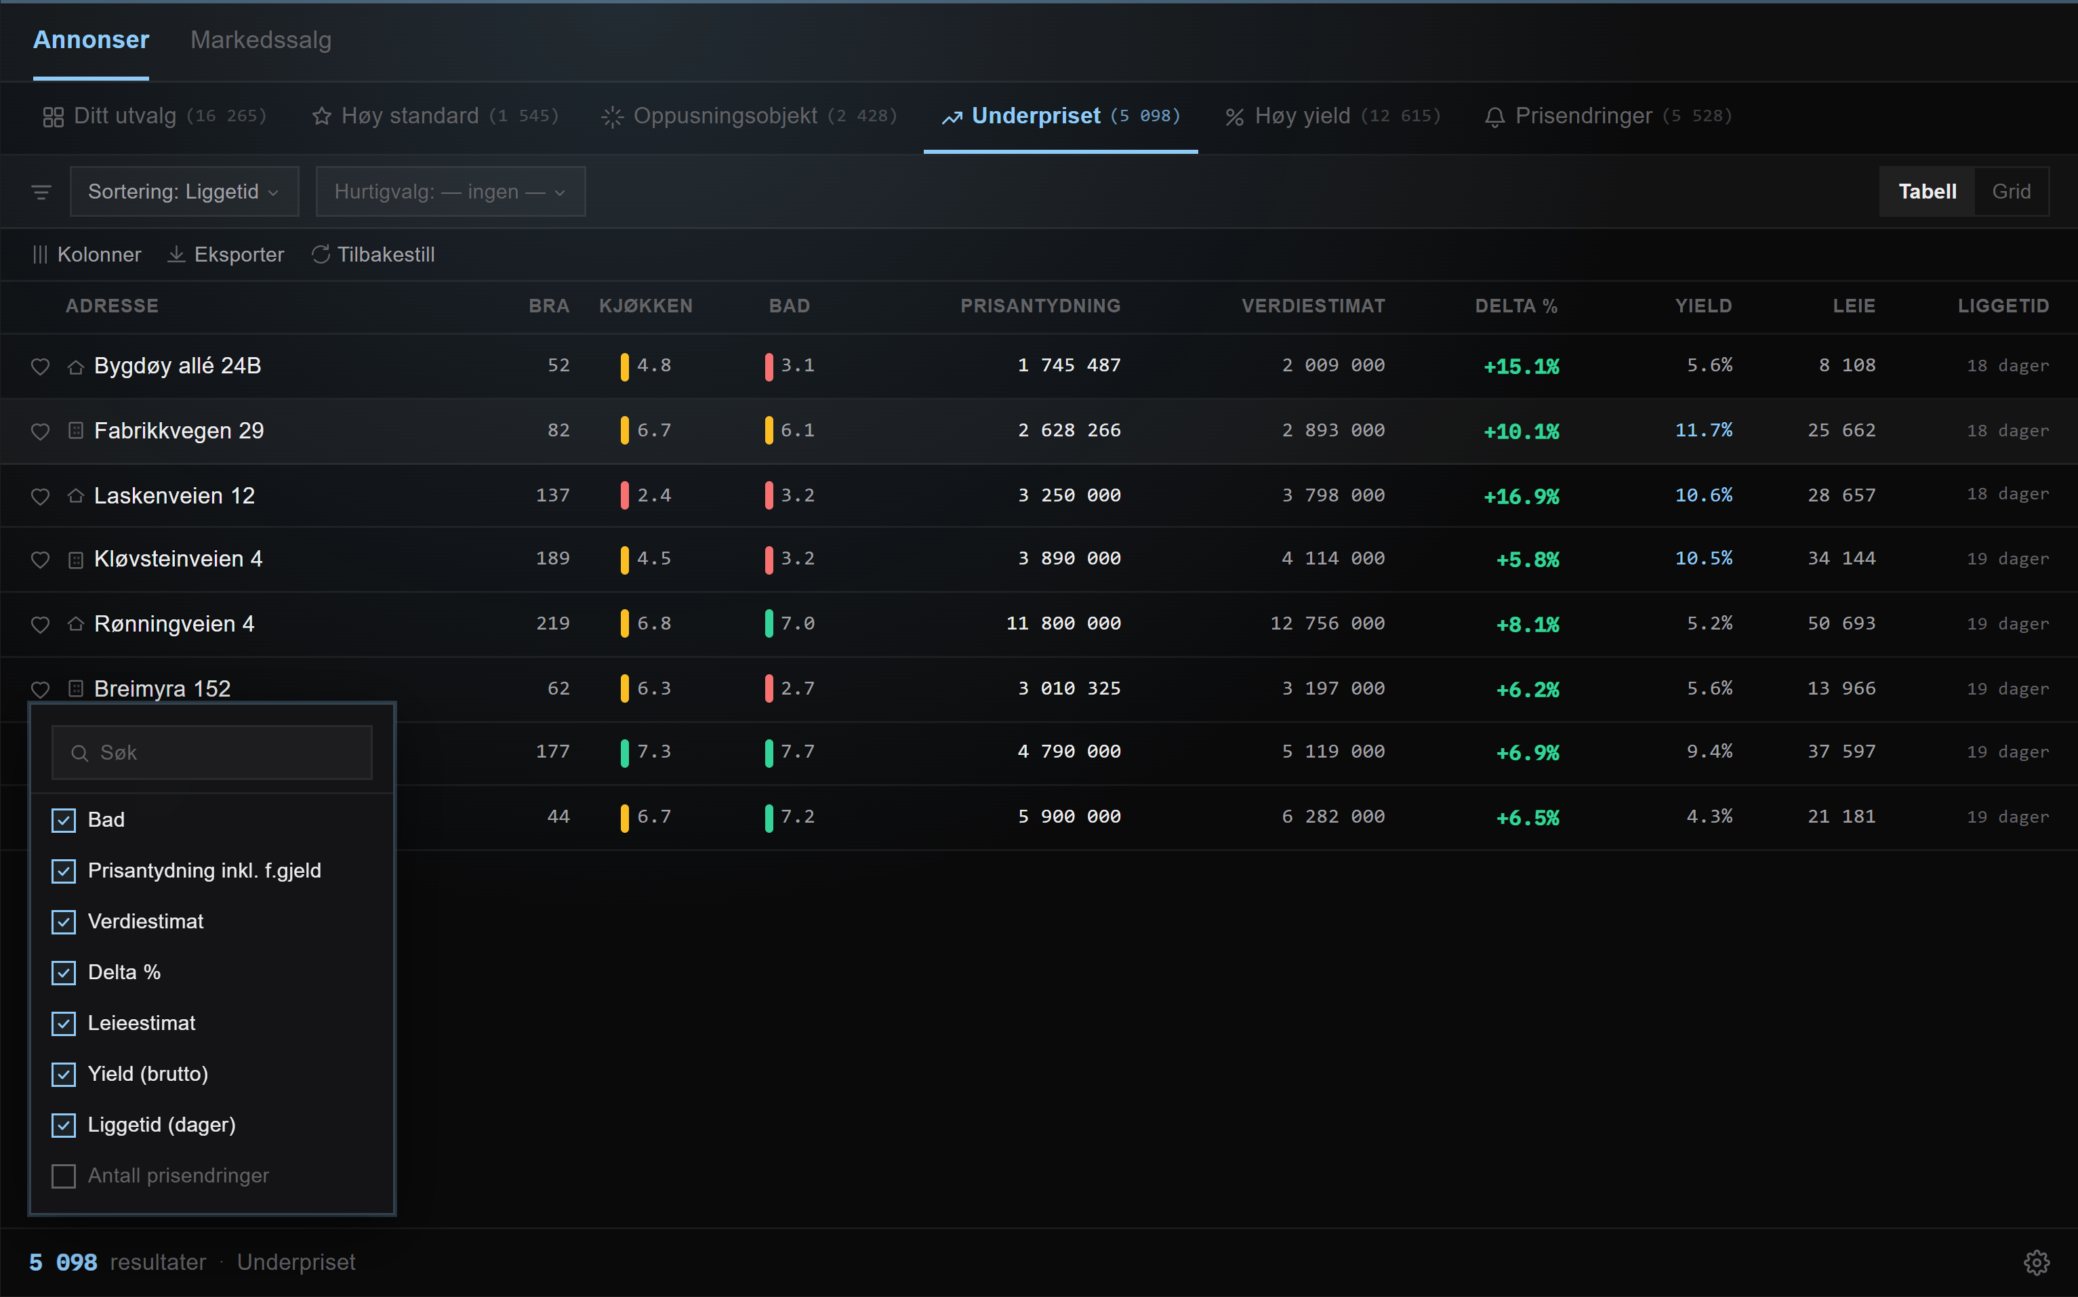2078x1297 pixels.
Task: Select Tabell view button
Action: (1927, 191)
